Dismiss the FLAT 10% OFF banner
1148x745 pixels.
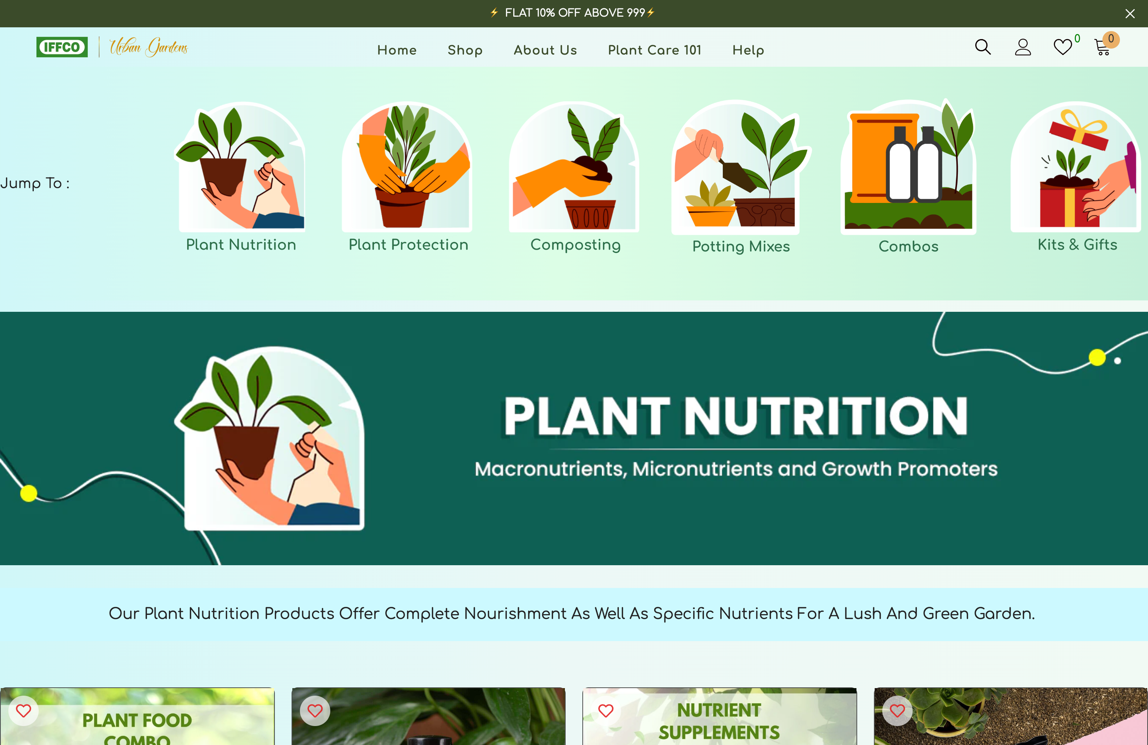[x=1130, y=13]
